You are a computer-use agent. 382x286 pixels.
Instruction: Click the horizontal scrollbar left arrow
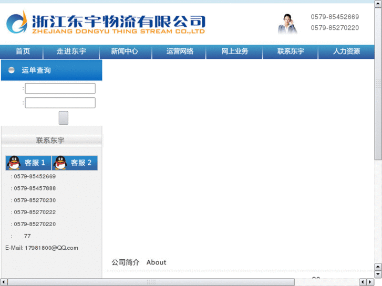3,282
